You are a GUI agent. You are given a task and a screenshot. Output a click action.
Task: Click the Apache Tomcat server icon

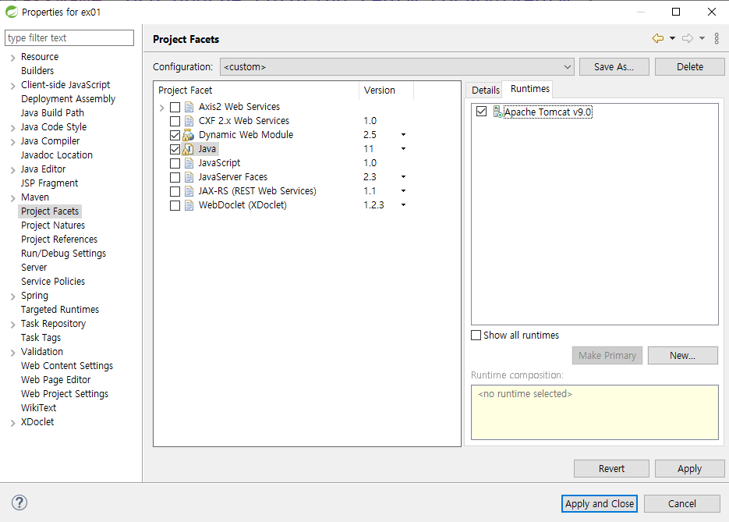[497, 112]
